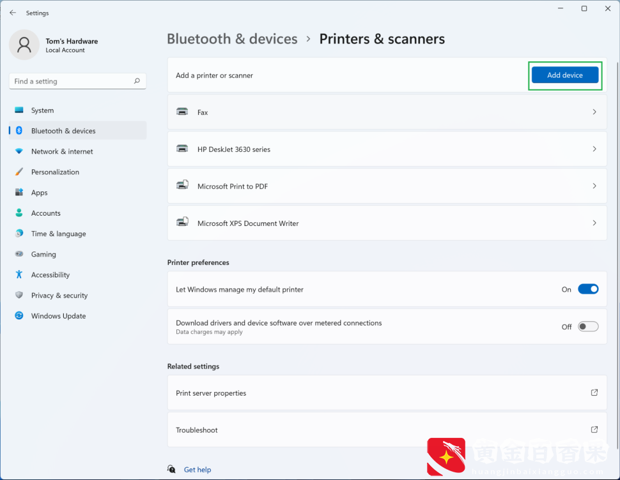Click Microsoft Print to PDF name
The width and height of the screenshot is (620, 480).
click(233, 186)
